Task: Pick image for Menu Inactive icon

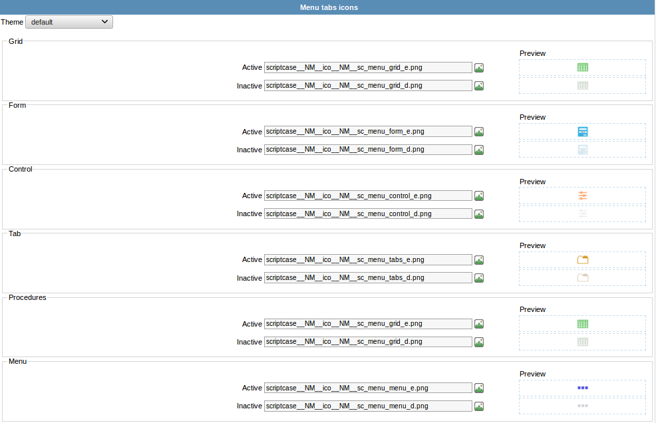Action: (479, 406)
